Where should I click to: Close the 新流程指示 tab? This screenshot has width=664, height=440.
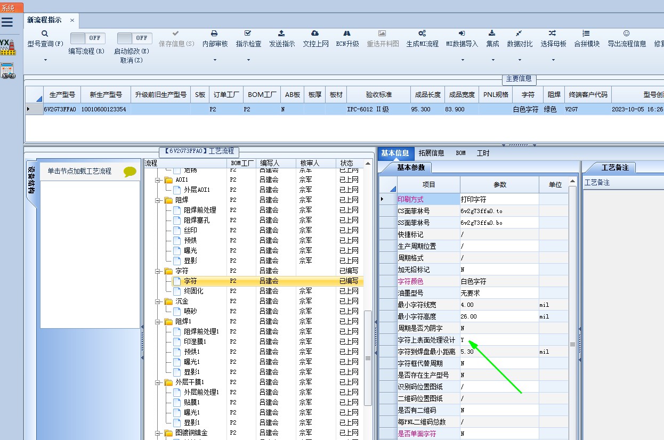(x=72, y=20)
